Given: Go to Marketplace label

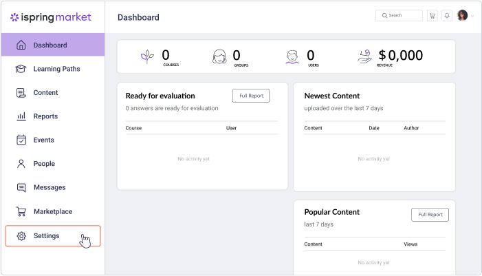Looking at the screenshot, I should point(53,212).
